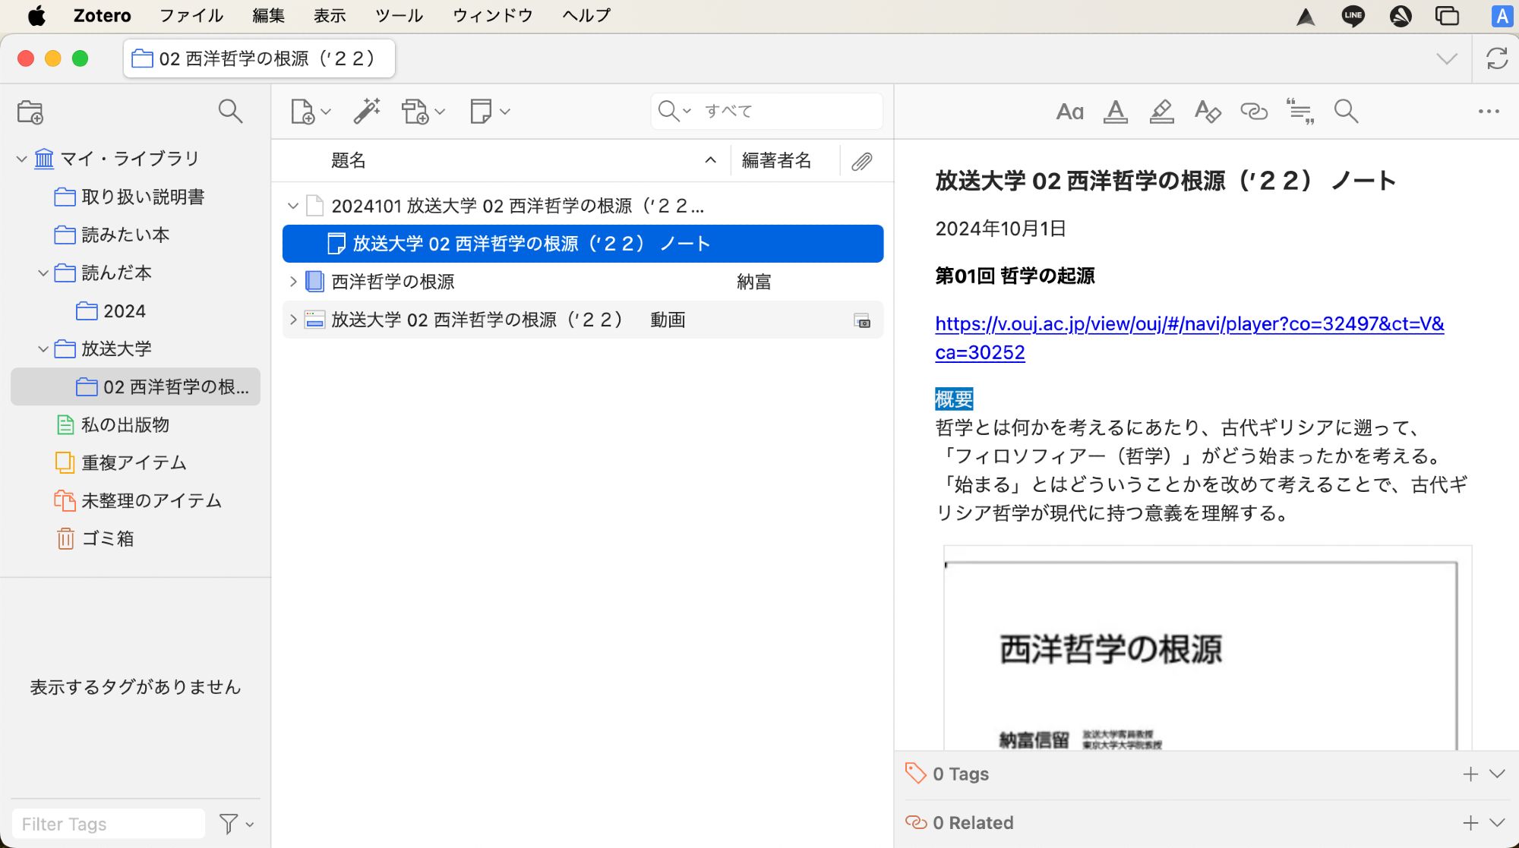Screen dimensions: 1519x848
Task: Open the Apple menu
Action: [x=36, y=15]
